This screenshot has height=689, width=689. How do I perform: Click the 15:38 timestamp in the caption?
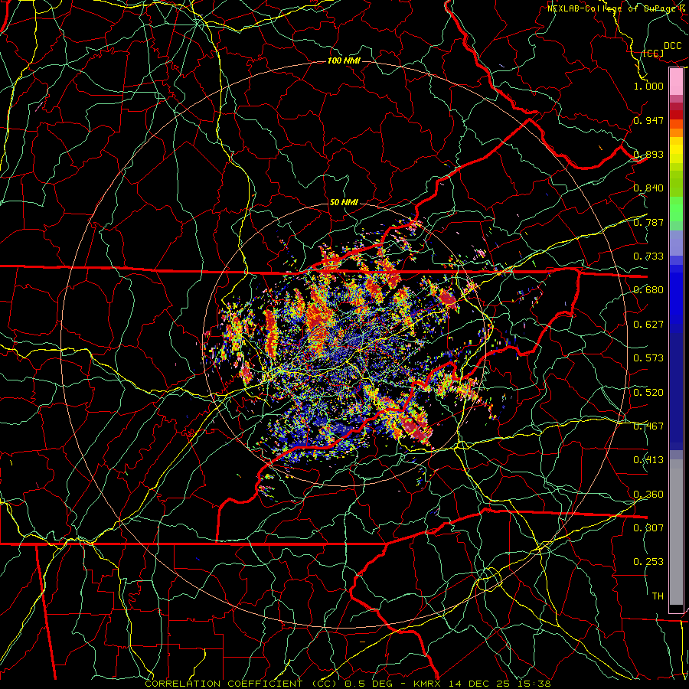click(x=533, y=684)
